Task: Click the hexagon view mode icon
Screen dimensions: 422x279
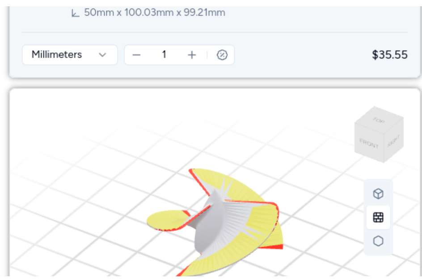Action: click(378, 241)
